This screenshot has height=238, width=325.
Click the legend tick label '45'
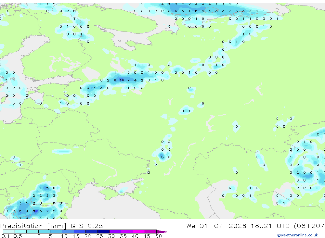coord(147,236)
